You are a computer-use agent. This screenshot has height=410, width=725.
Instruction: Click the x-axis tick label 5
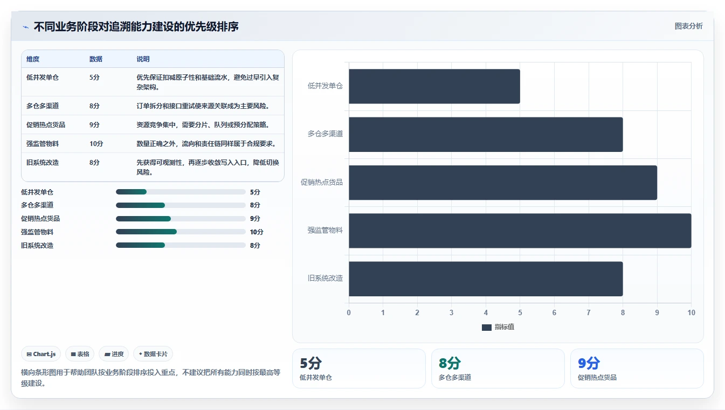click(520, 312)
